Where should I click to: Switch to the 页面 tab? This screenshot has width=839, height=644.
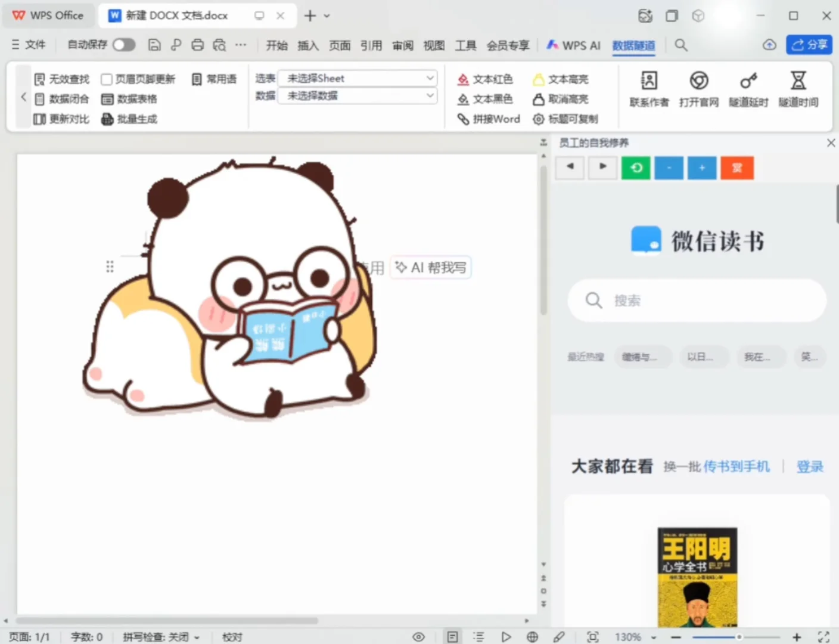point(340,45)
